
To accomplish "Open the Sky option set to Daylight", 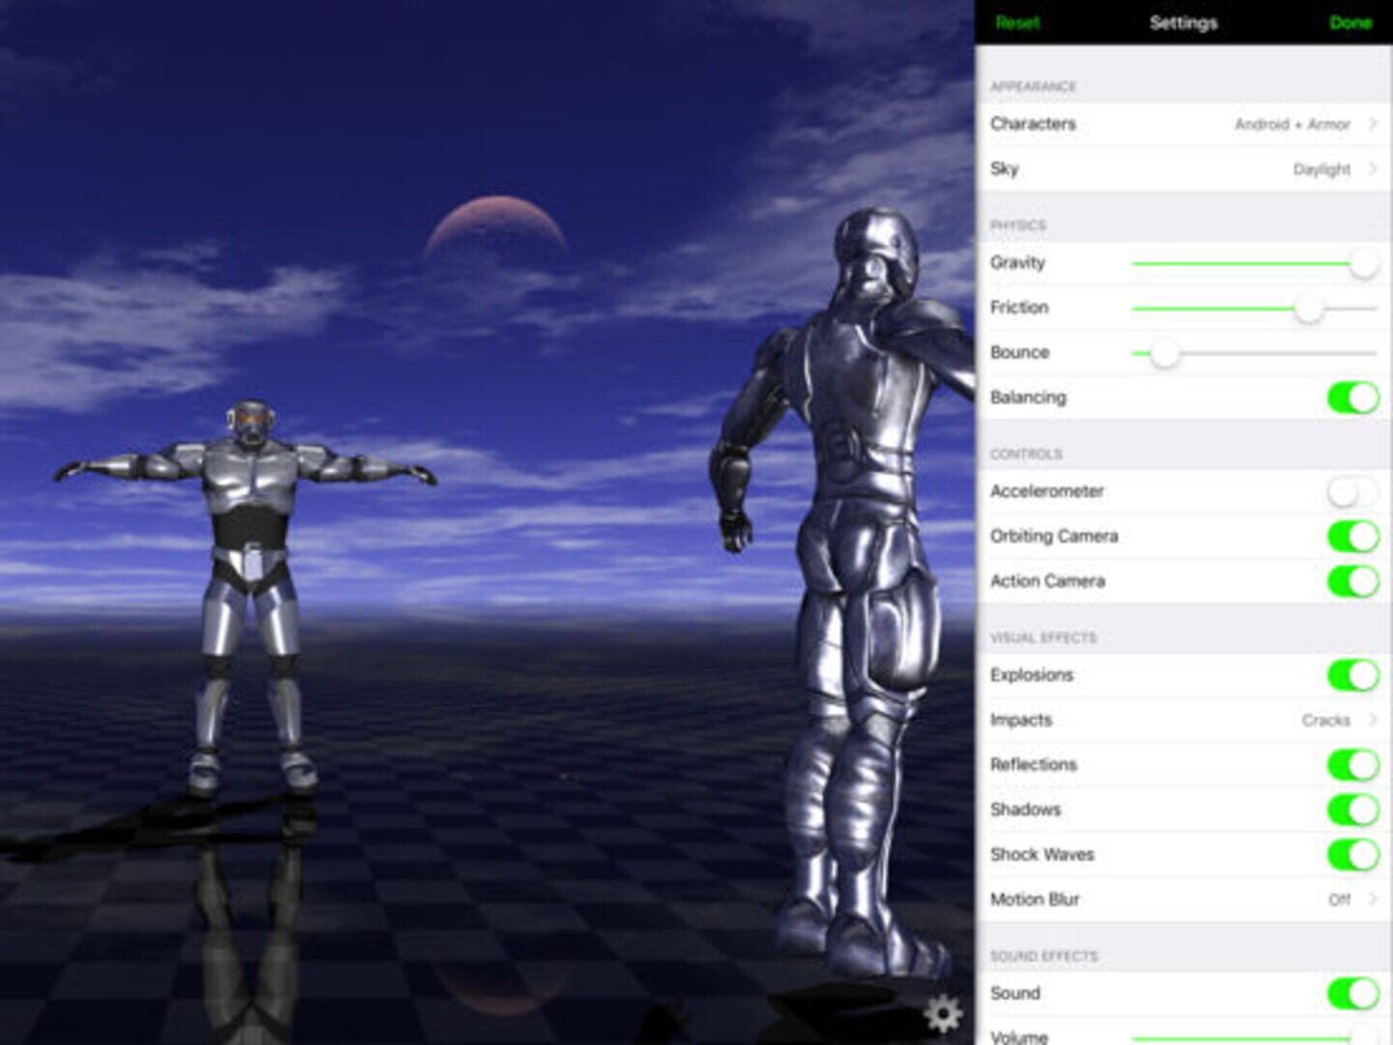I will coord(1182,169).
